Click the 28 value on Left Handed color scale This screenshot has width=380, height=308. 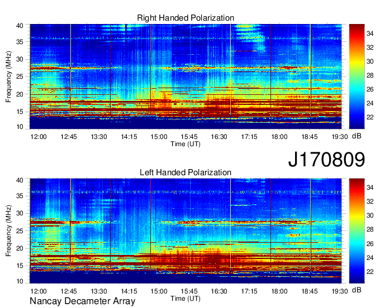click(370, 229)
